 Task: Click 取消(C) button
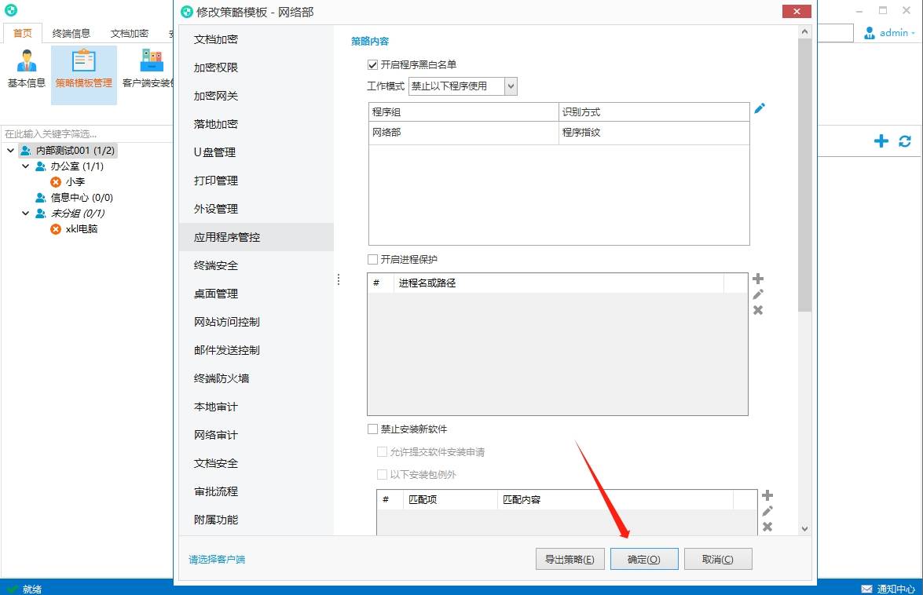pyautogui.click(x=717, y=559)
